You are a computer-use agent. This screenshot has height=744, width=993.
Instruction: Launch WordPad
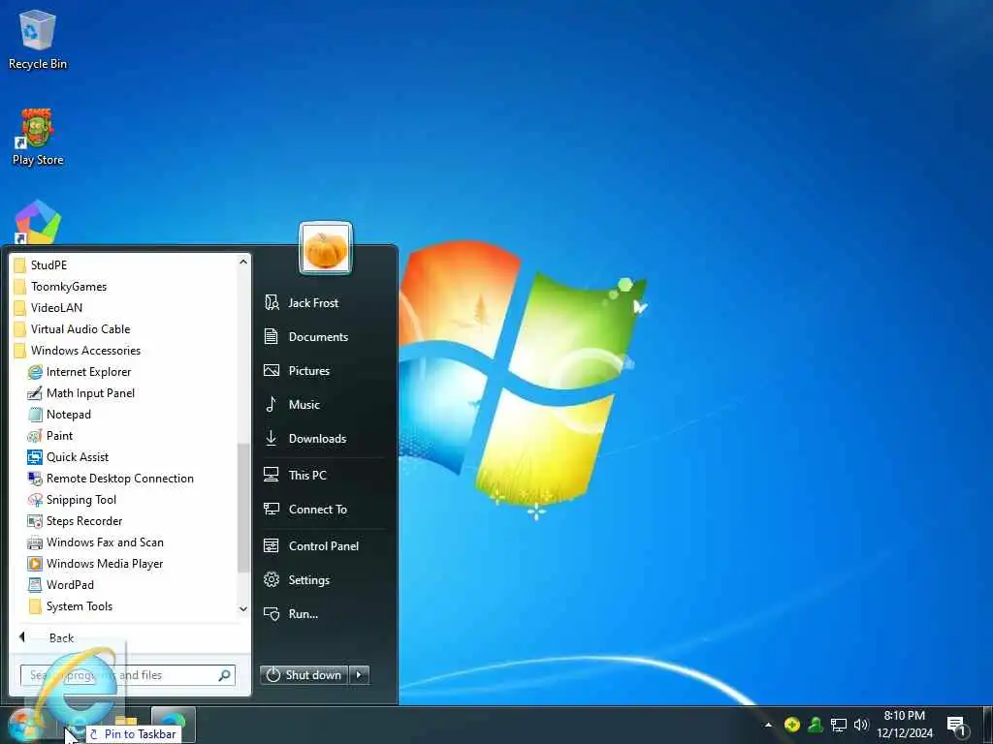pos(61,585)
